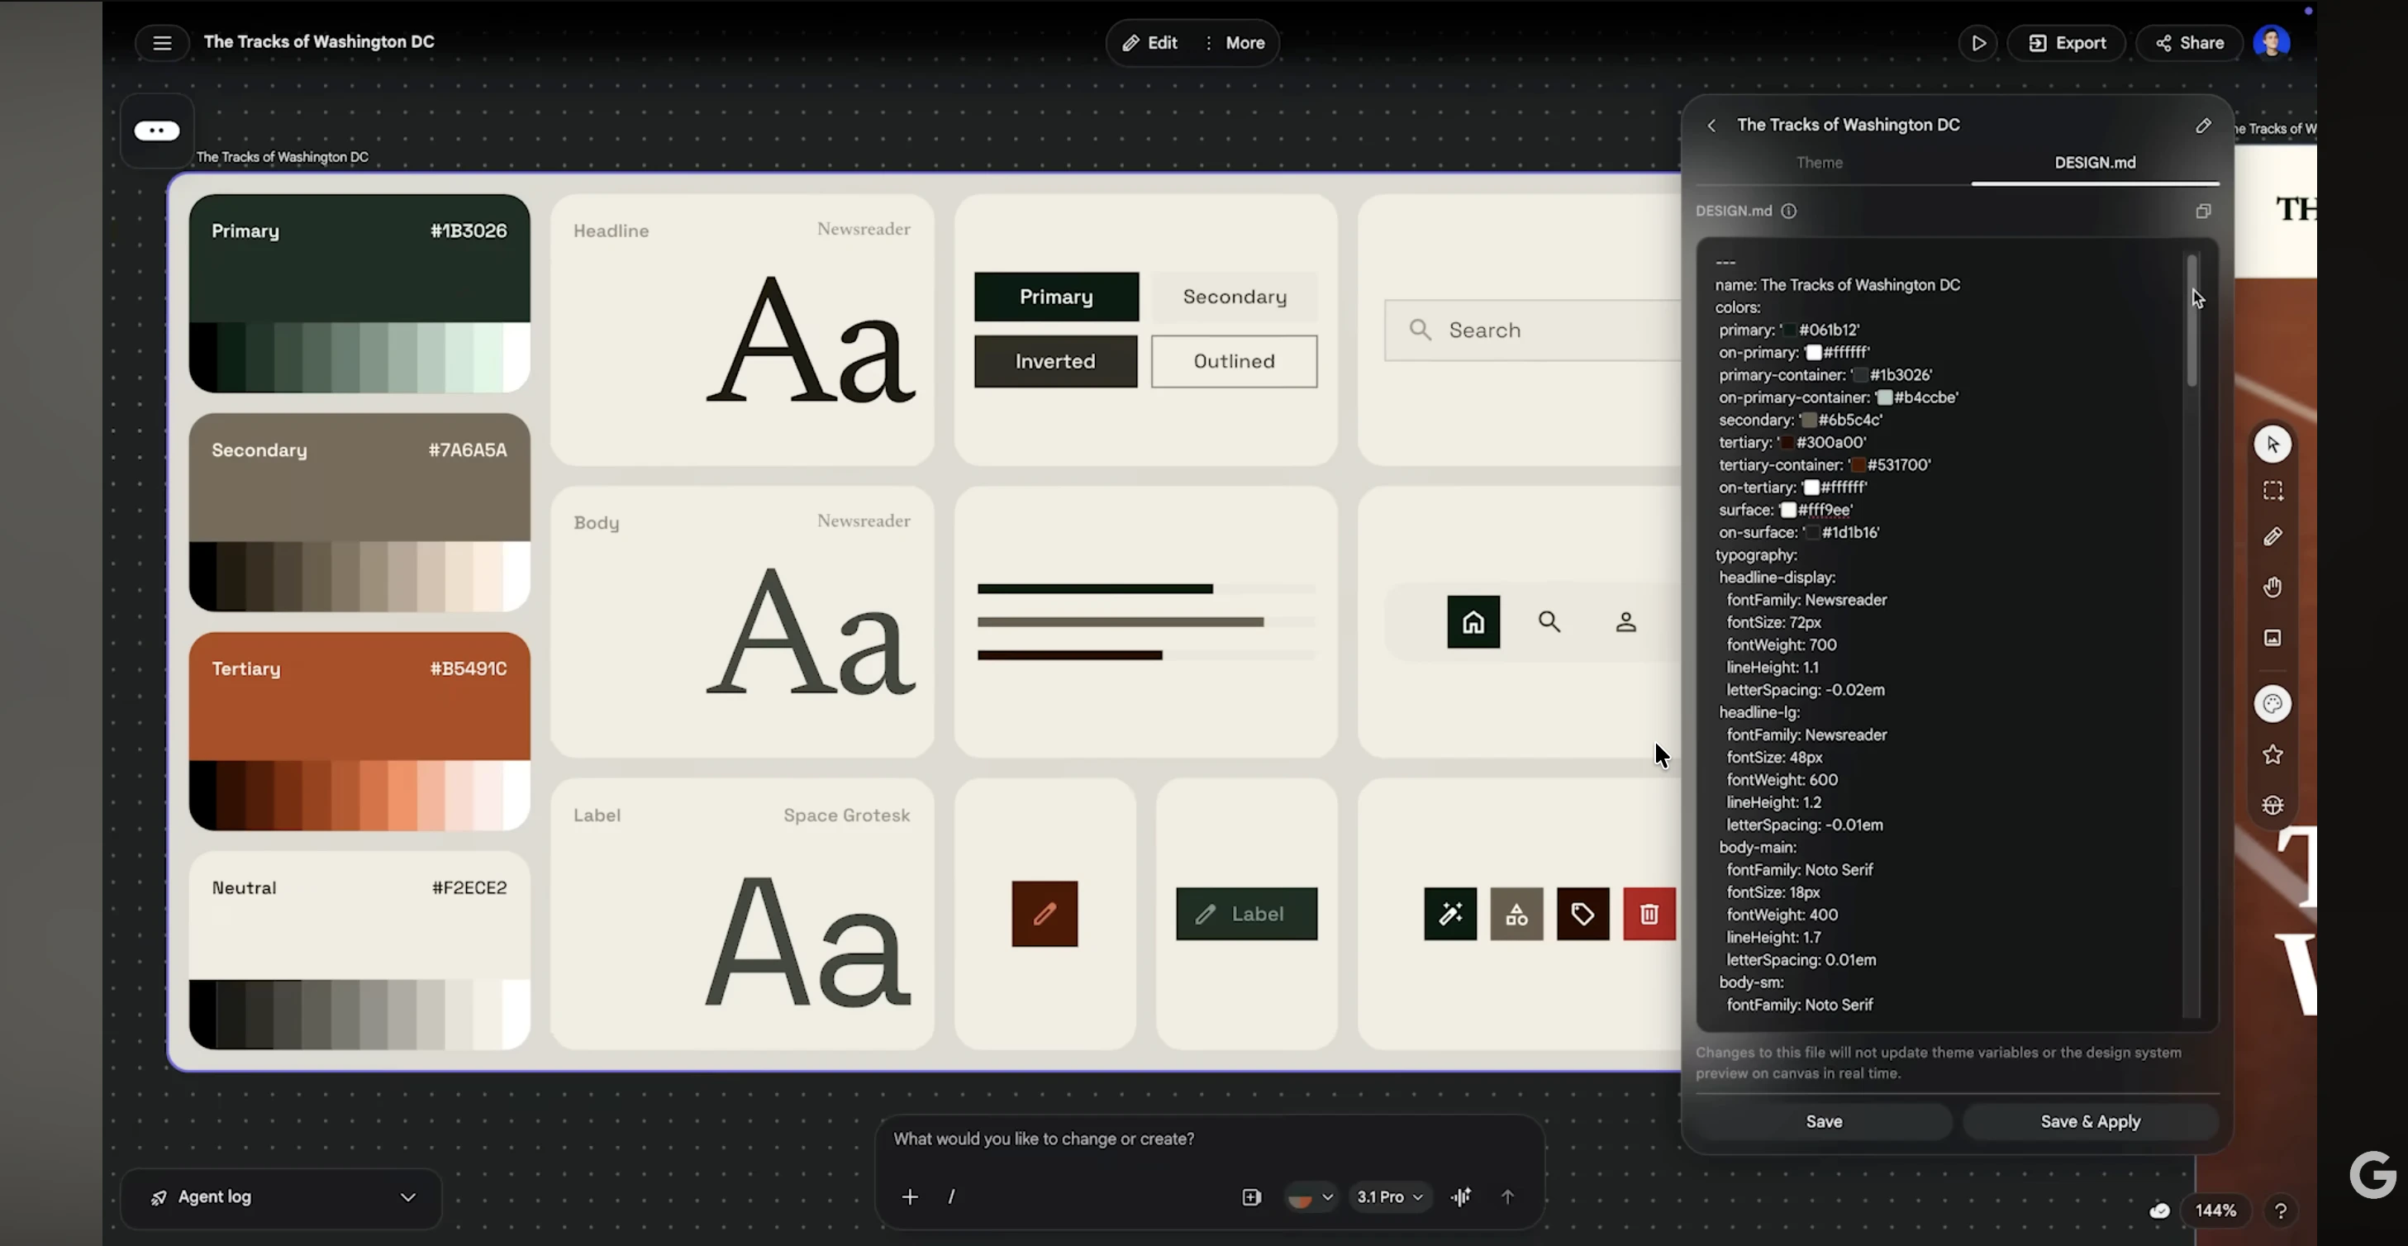
Task: Click the dark red pencil icon button
Action: click(x=1045, y=914)
